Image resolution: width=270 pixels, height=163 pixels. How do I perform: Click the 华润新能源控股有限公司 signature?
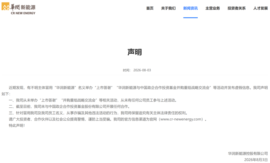(x=248, y=153)
